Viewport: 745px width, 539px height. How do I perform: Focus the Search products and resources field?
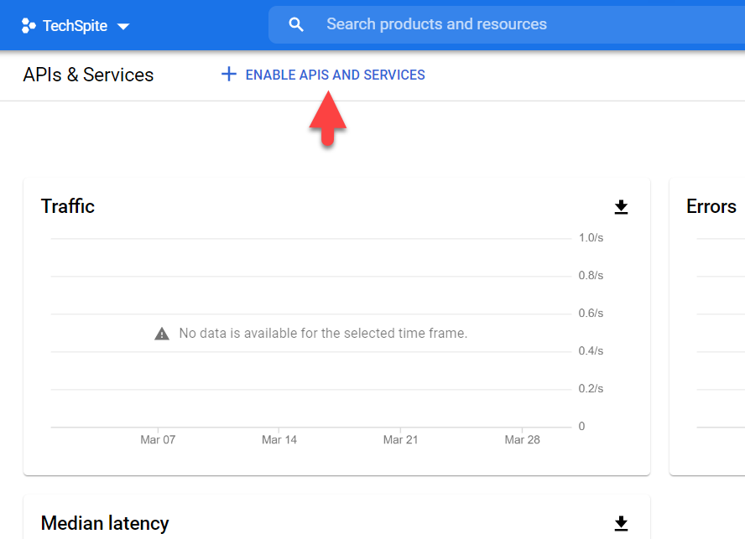pyautogui.click(x=503, y=24)
